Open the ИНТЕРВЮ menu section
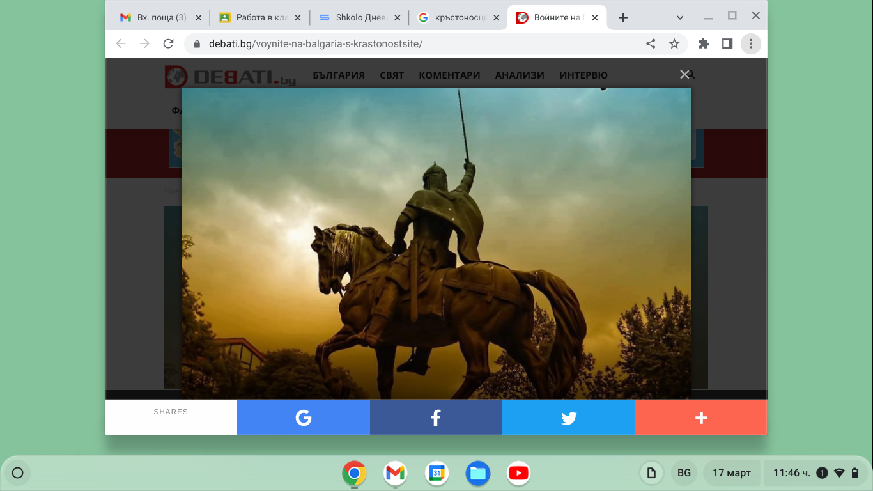This screenshot has height=491, width=873. pos(583,75)
